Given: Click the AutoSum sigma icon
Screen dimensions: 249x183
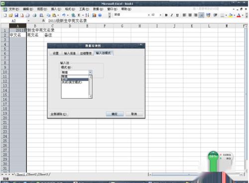Looking at the screenshot, I should (x=79, y=15).
